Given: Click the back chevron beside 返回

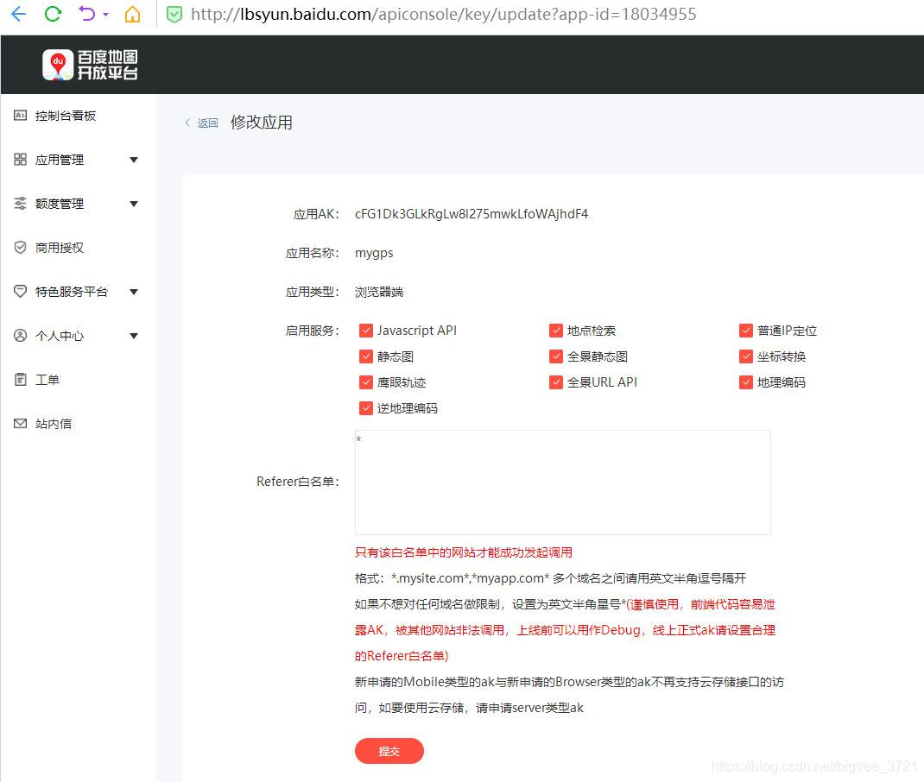Looking at the screenshot, I should pyautogui.click(x=187, y=123).
